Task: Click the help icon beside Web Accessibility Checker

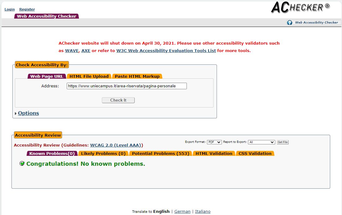Action: pos(290,23)
